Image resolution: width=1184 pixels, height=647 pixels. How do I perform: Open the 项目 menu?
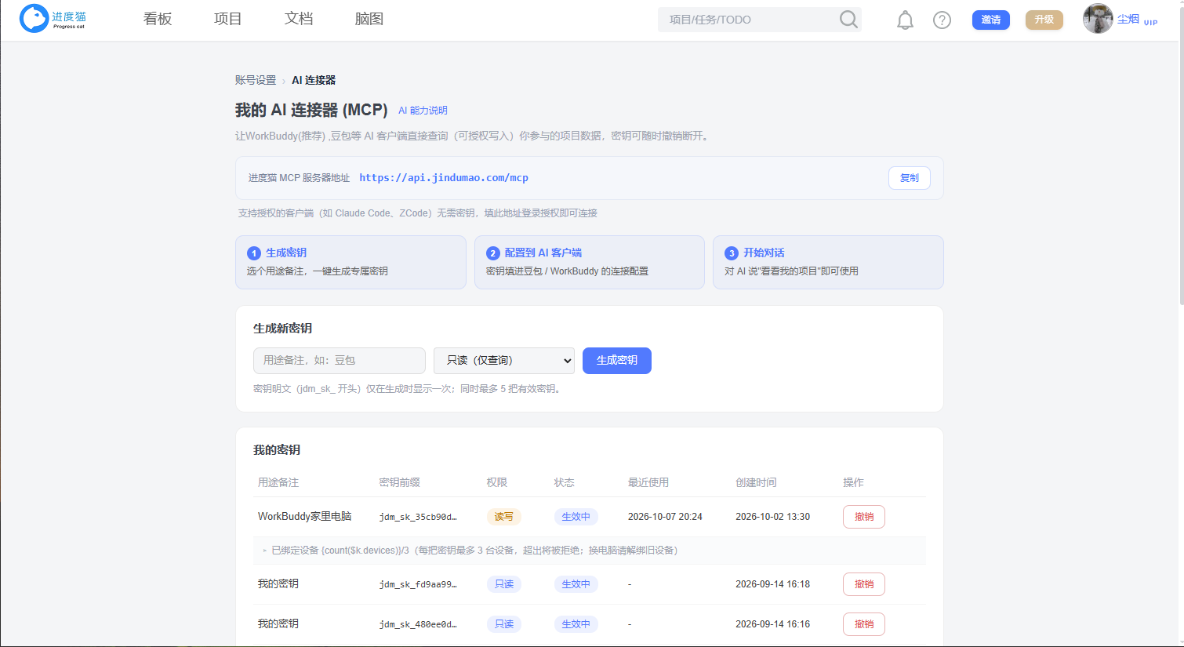(228, 19)
